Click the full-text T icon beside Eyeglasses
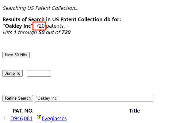Viewport: 172px width, 123px height. pos(39,117)
